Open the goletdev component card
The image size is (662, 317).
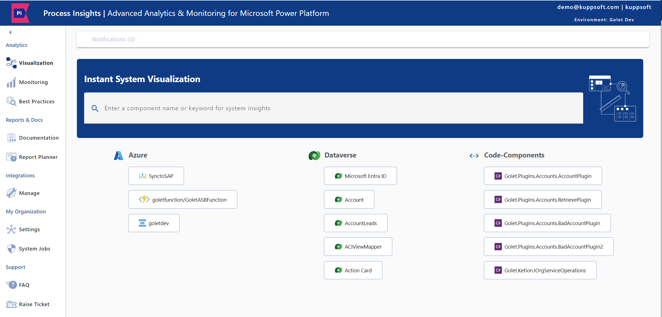(154, 223)
